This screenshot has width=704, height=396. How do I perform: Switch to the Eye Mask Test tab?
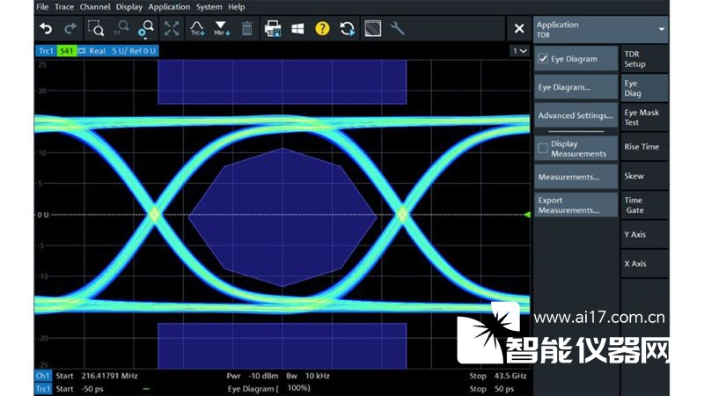click(x=644, y=117)
